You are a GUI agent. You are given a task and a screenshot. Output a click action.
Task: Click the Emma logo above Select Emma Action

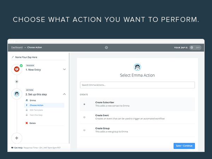point(137,67)
